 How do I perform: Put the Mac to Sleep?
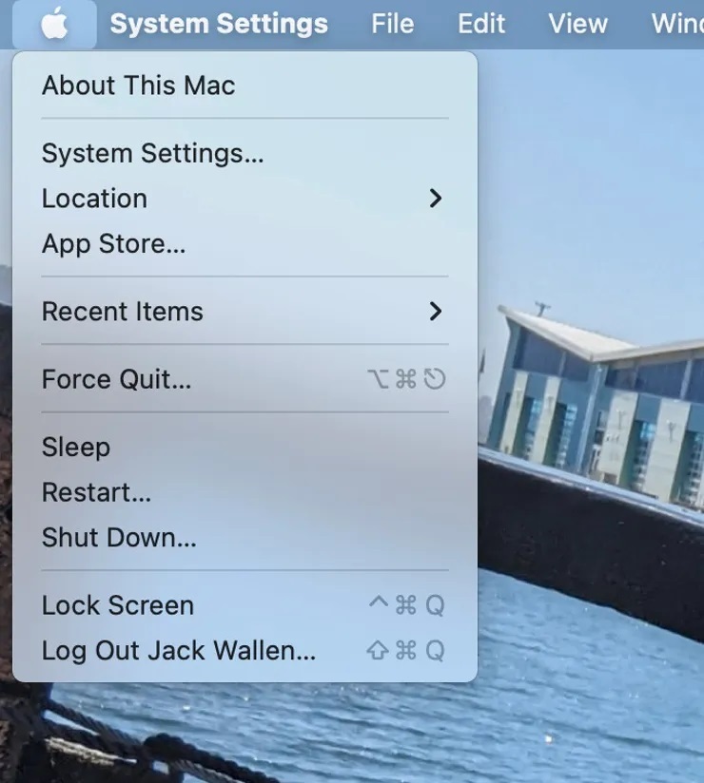pyautogui.click(x=245, y=447)
